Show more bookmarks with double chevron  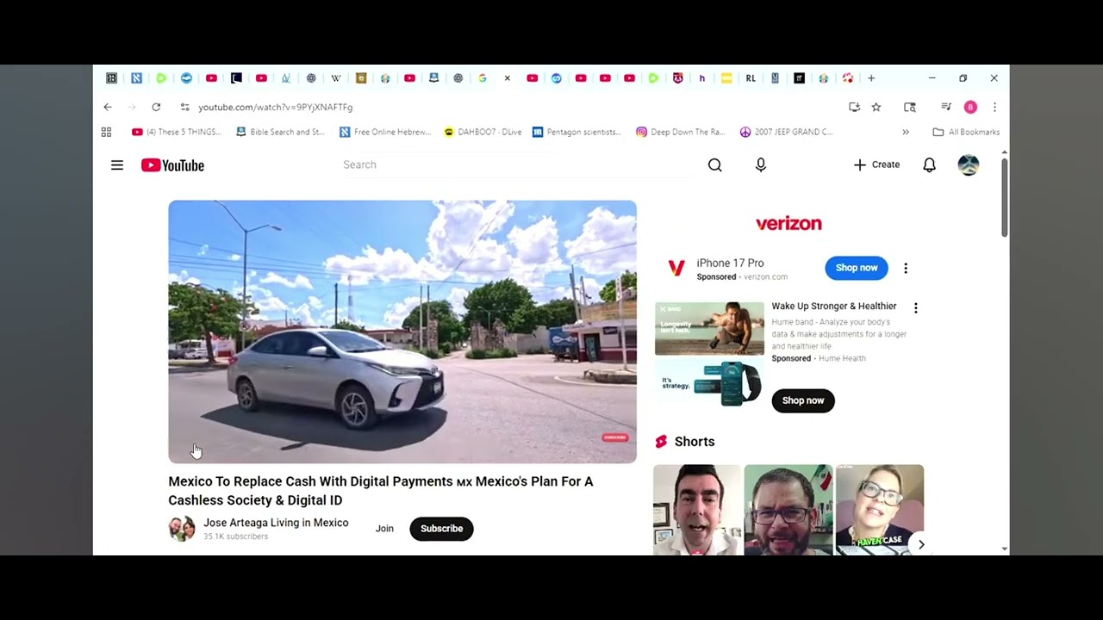tap(906, 132)
